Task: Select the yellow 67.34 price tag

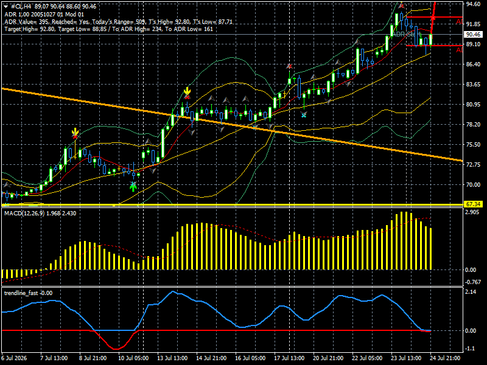Action: click(x=473, y=204)
